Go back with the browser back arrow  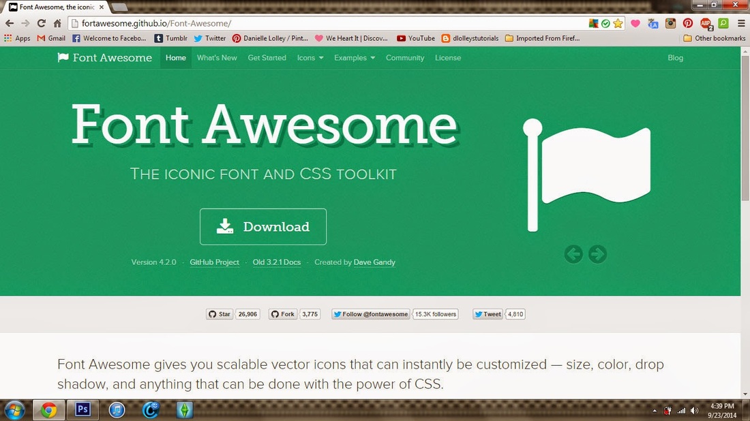(10, 23)
